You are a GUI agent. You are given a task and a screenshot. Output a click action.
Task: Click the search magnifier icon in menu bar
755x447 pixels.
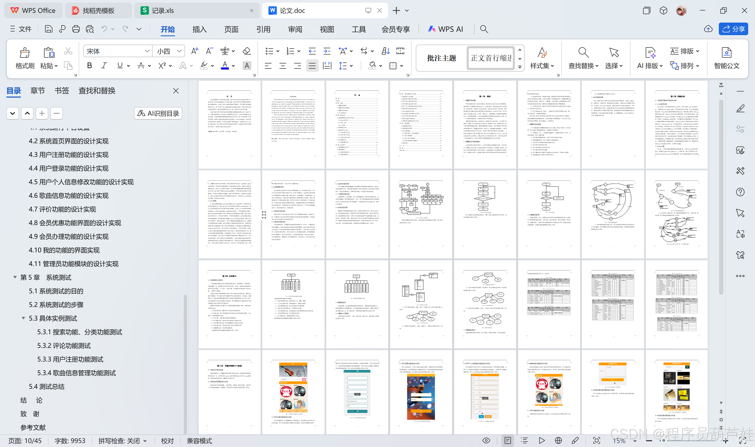coord(484,29)
